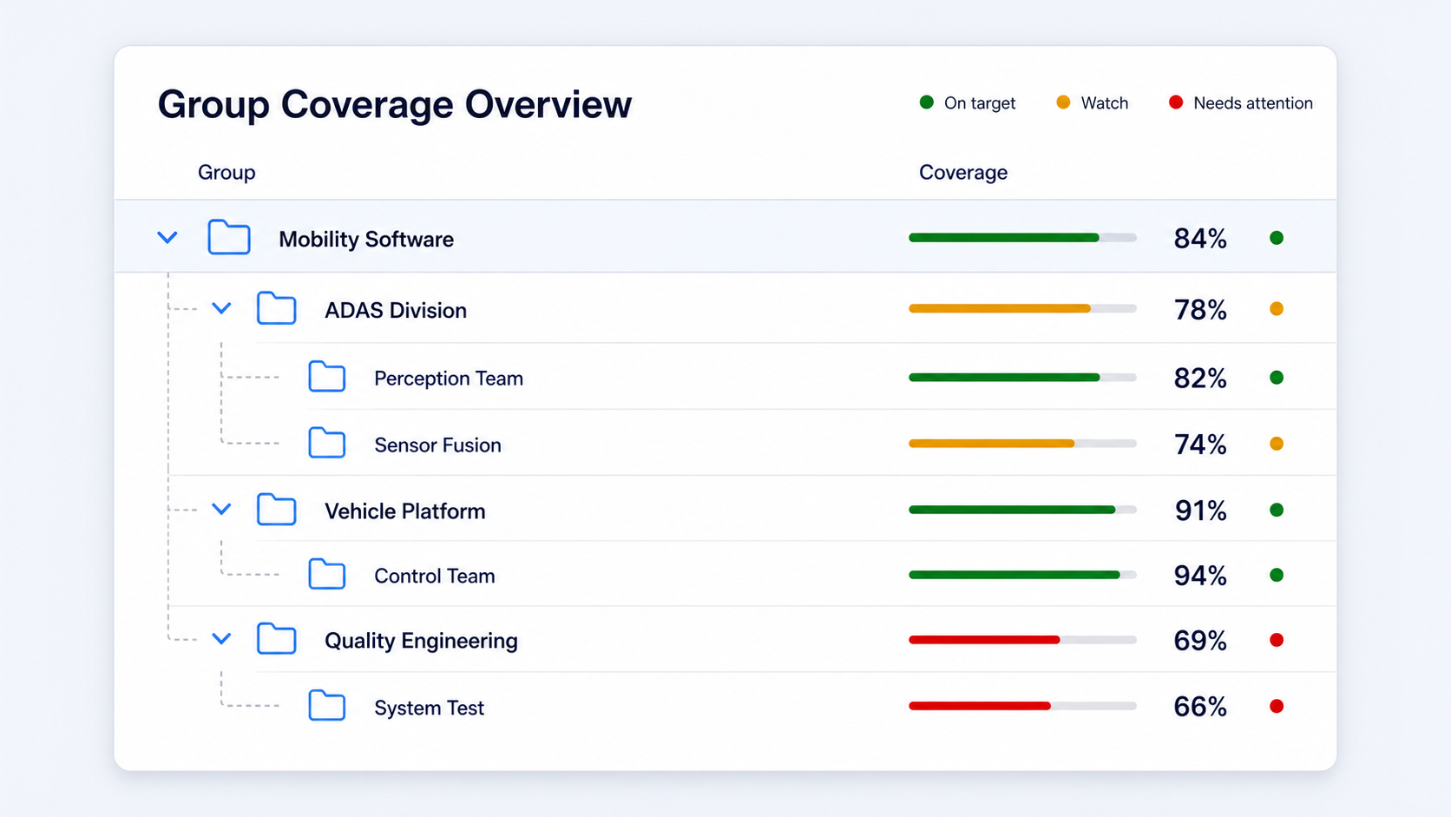Viewport: 1451px width, 817px height.
Task: Click the red status dot for System Test
Action: tap(1277, 706)
